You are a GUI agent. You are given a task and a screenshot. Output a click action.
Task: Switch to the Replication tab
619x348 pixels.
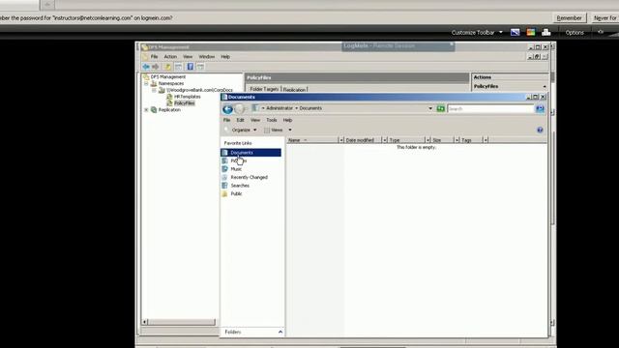pyautogui.click(x=294, y=90)
